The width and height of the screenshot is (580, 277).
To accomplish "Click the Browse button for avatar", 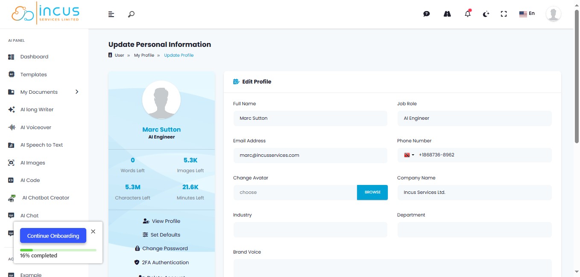I will pos(372,192).
